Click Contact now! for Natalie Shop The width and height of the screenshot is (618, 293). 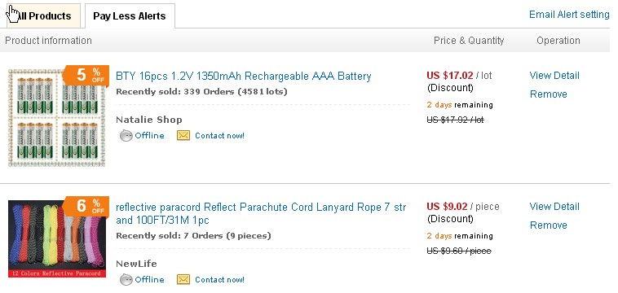[x=219, y=136]
